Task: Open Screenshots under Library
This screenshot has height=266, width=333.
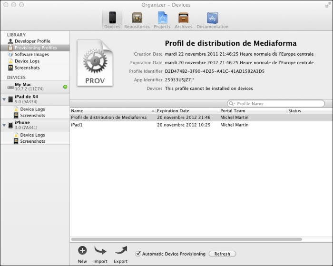Action: (x=27, y=68)
